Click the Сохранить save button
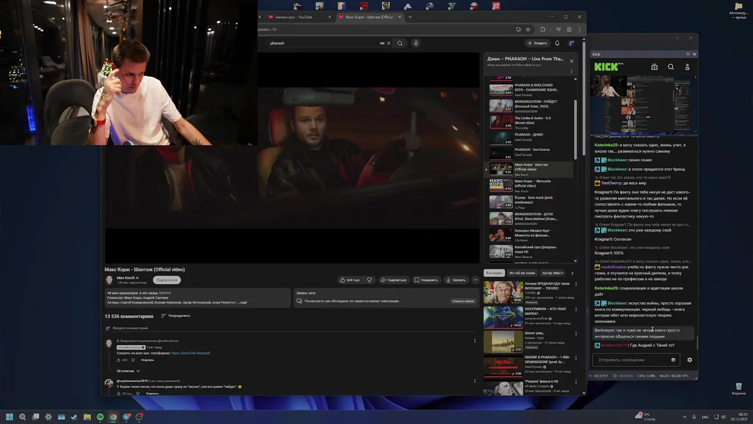 pos(426,280)
